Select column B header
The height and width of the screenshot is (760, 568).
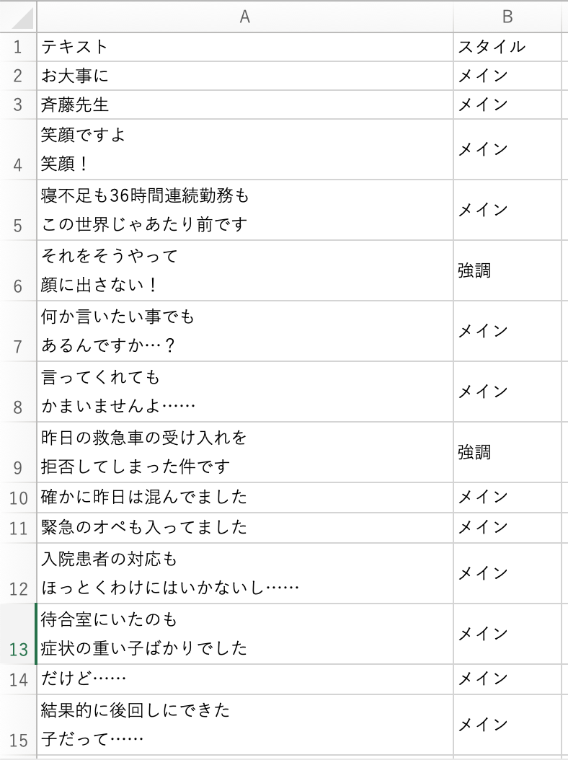click(x=507, y=17)
